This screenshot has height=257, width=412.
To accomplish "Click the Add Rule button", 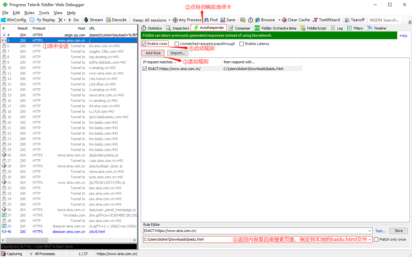I will (x=153, y=53).
